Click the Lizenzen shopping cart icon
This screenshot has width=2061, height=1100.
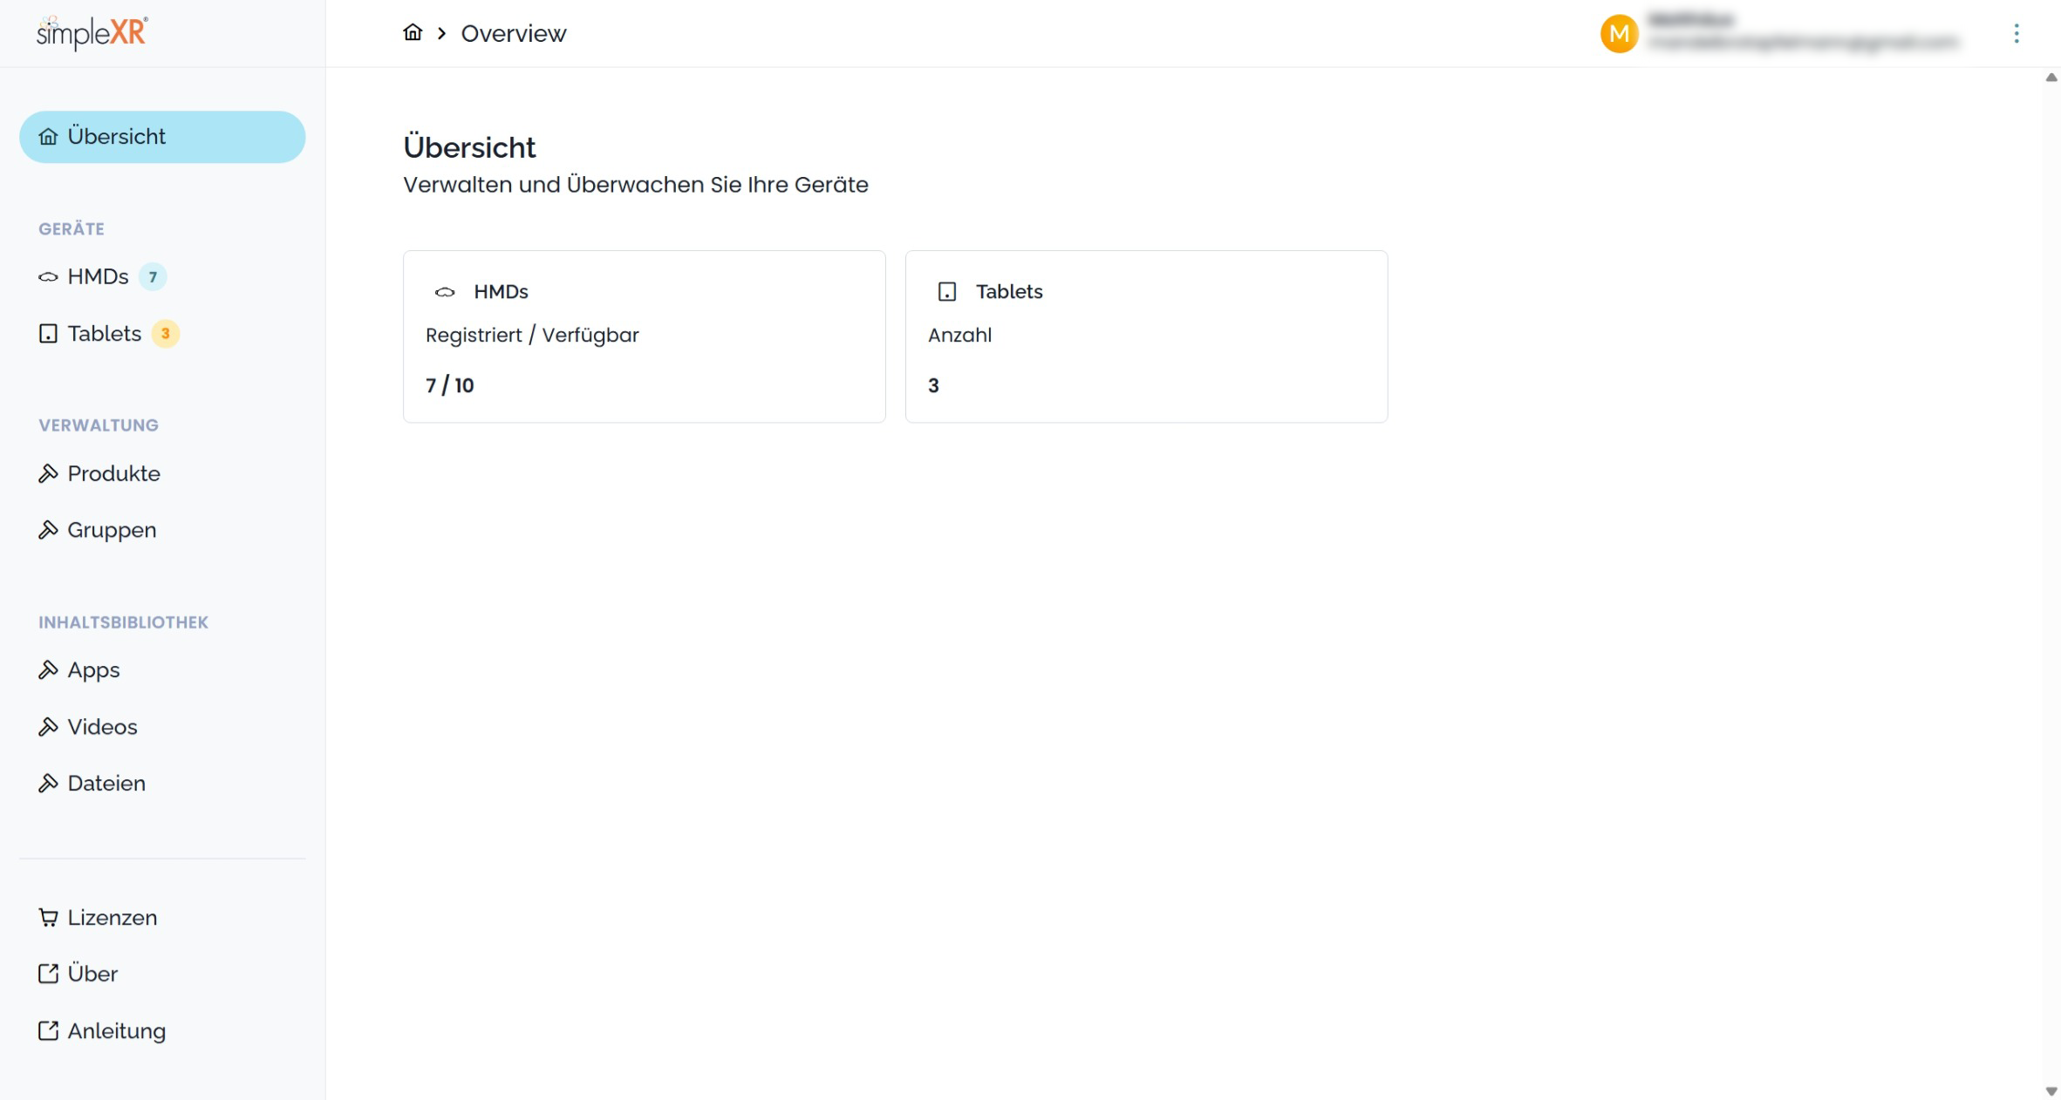coord(48,918)
